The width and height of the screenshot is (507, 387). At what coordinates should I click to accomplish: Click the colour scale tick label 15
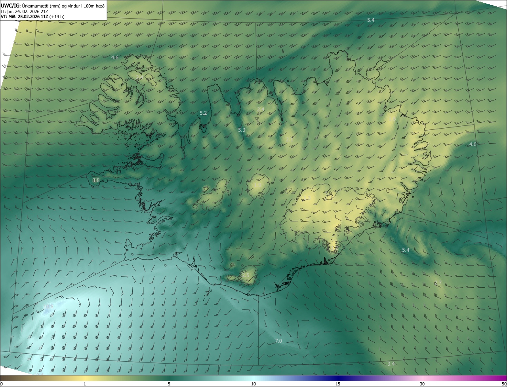[338, 384]
